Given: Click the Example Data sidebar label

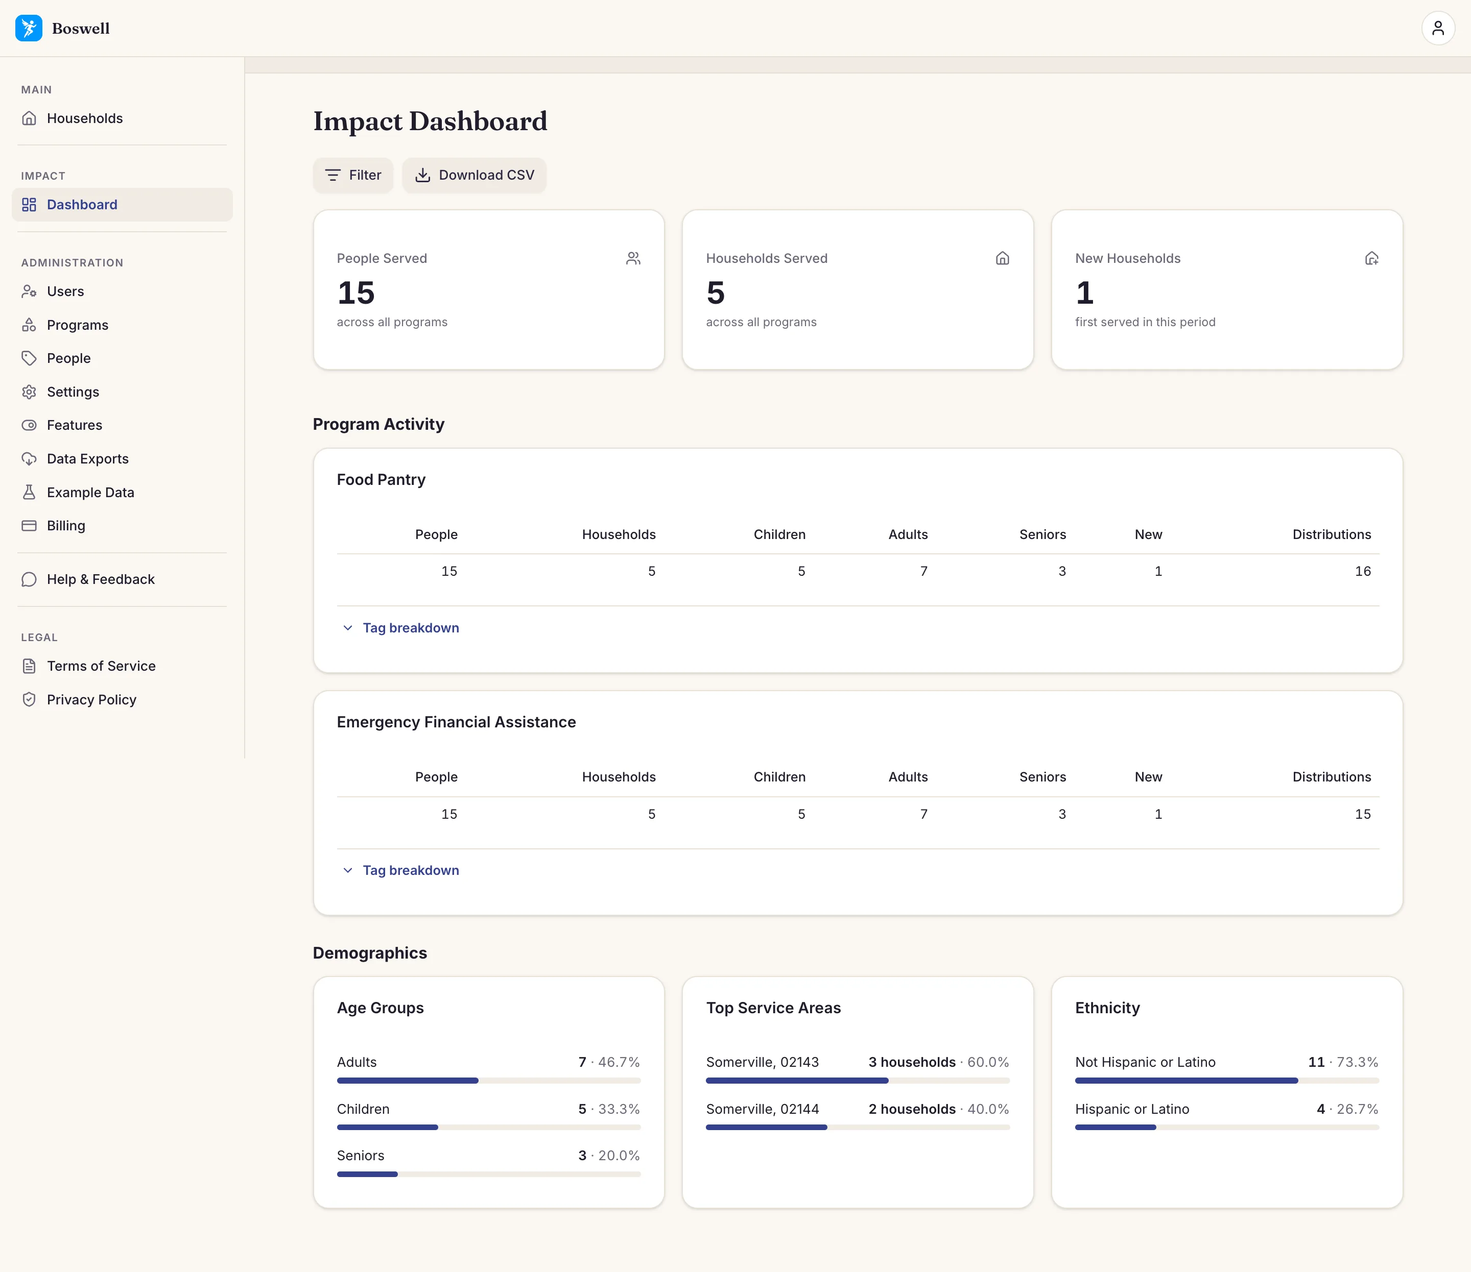Looking at the screenshot, I should tap(90, 492).
